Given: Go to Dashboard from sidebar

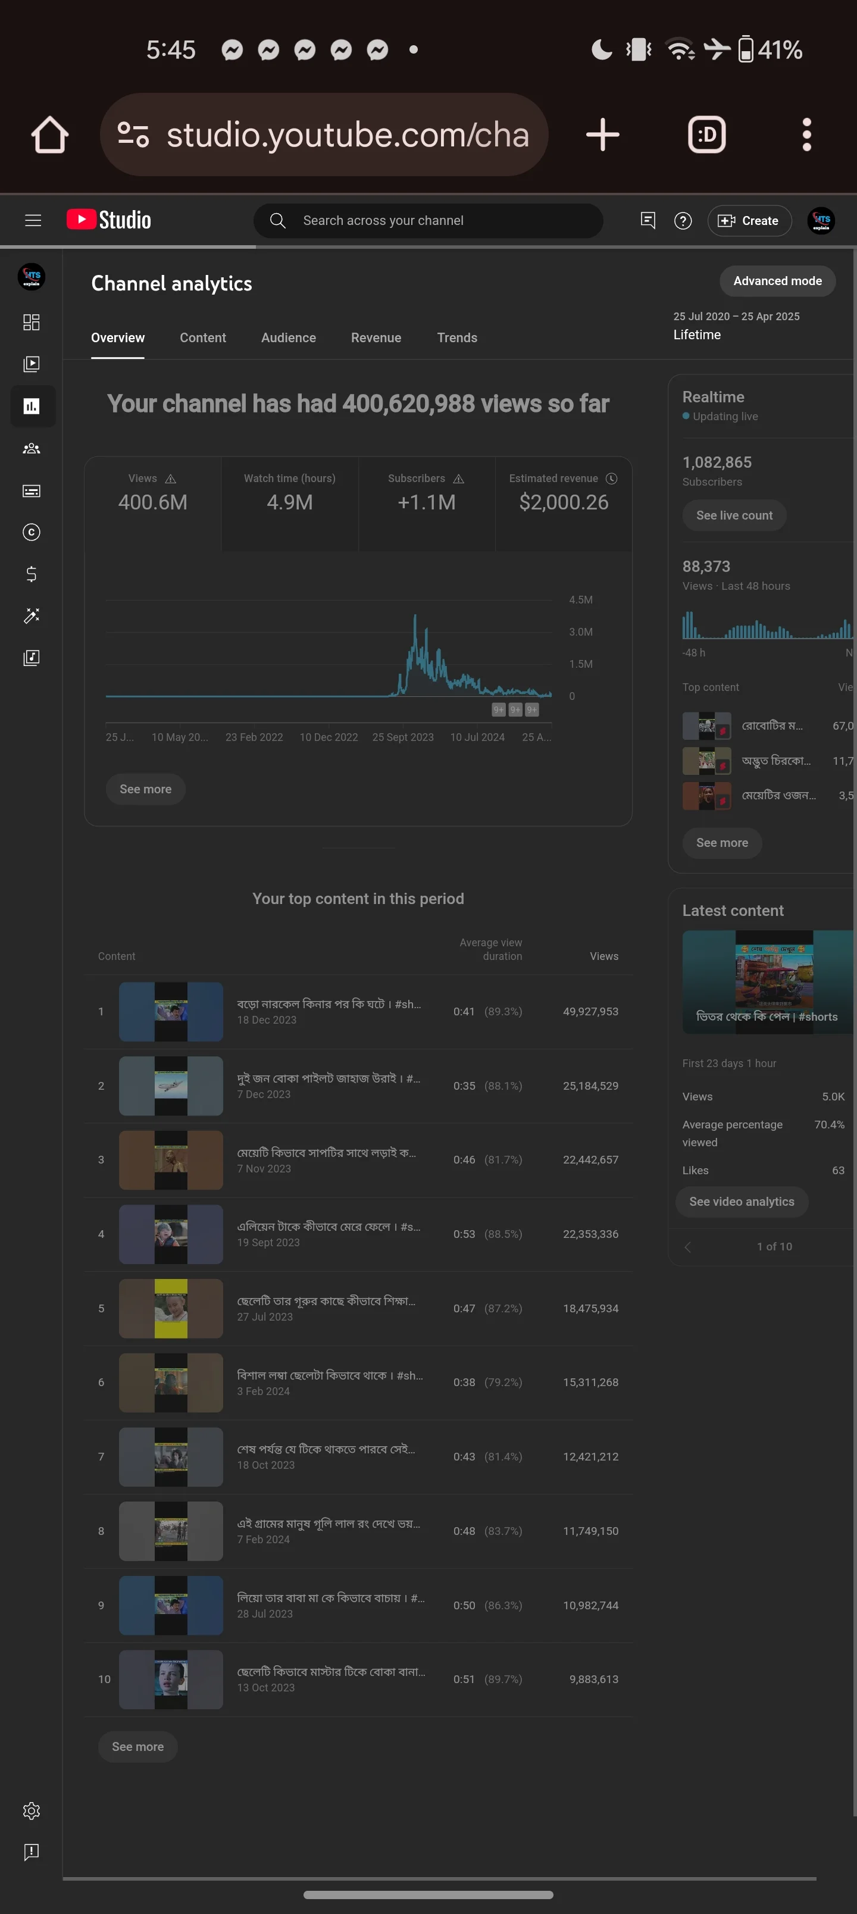Looking at the screenshot, I should point(31,322).
